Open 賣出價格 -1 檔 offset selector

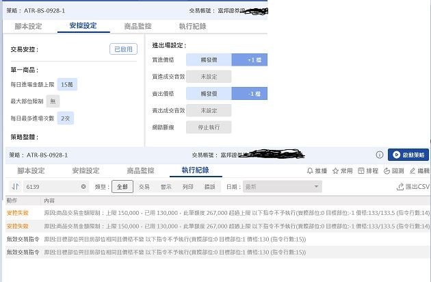coord(250,94)
